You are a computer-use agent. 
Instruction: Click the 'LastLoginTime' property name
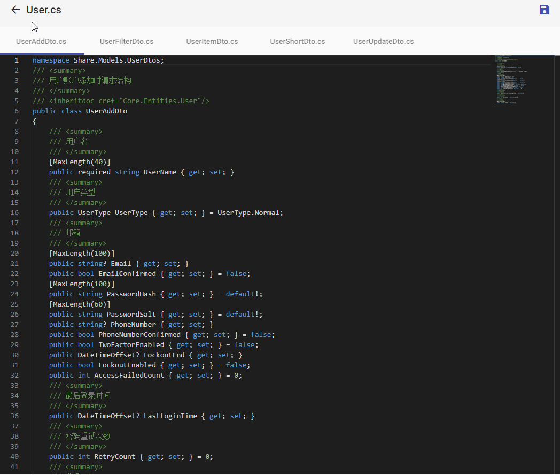(170, 416)
